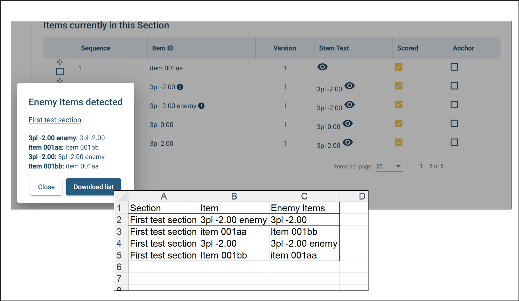Viewport: 519px width, 301px height.
Task: Uncheck Scored for 3pl 0.00
Action: point(398,124)
